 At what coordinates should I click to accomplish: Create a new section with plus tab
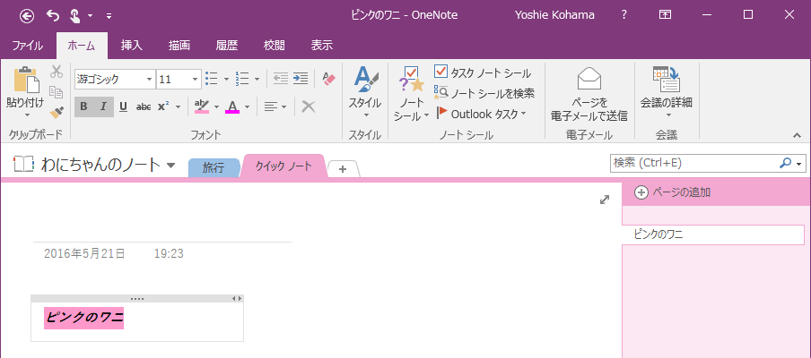pos(343,168)
